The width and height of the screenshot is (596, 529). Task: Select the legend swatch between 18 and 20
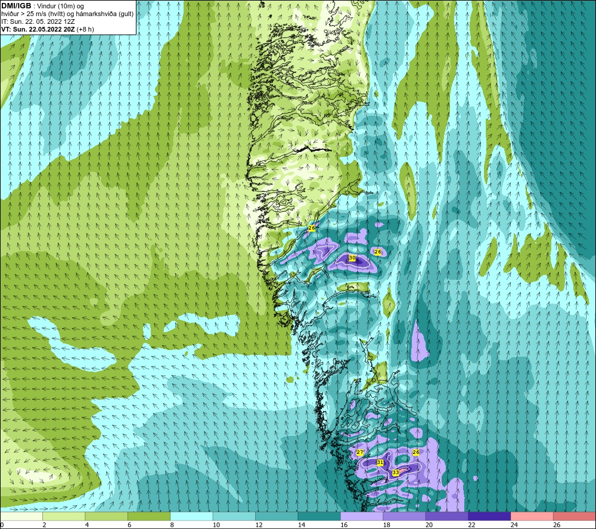coord(405,516)
